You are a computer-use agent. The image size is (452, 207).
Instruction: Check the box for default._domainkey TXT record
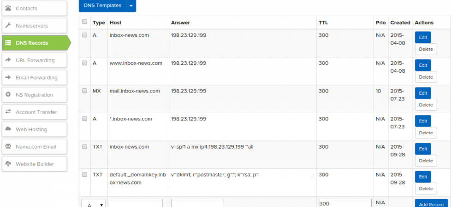(84, 174)
